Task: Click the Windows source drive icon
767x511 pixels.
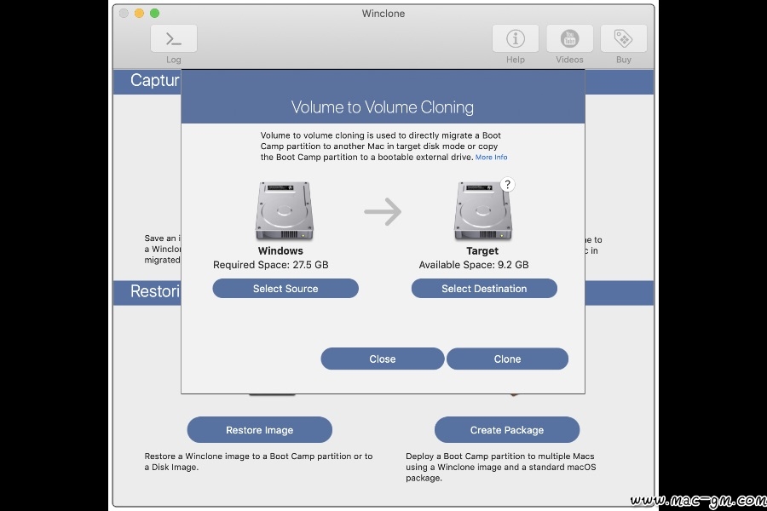Action: [x=284, y=210]
